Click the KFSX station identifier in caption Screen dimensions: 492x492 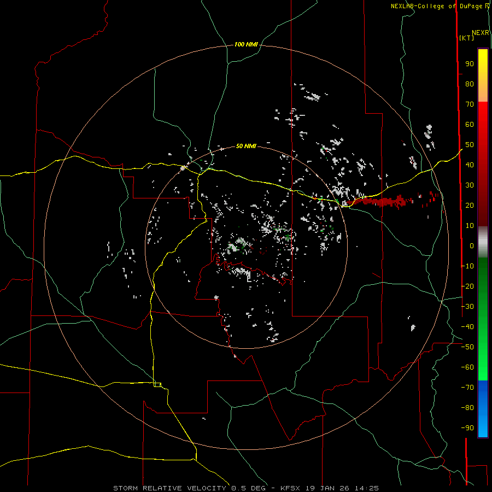click(x=290, y=488)
